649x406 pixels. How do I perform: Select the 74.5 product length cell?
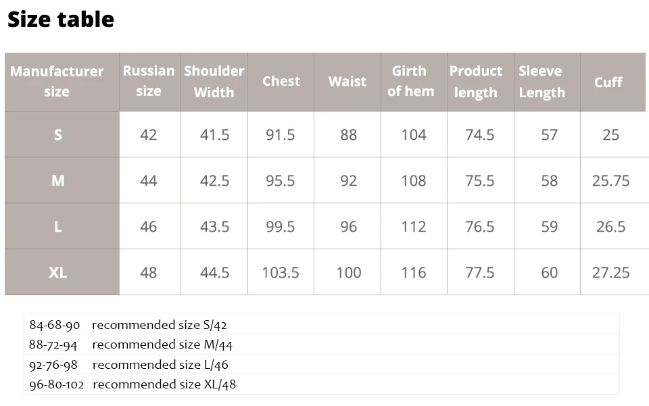[x=481, y=134]
